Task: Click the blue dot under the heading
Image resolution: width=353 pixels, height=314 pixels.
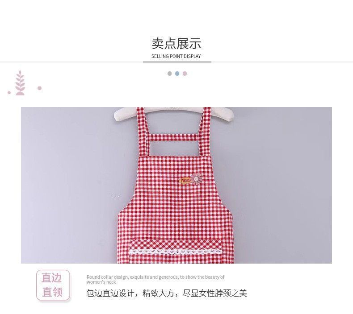Action: 177,74
